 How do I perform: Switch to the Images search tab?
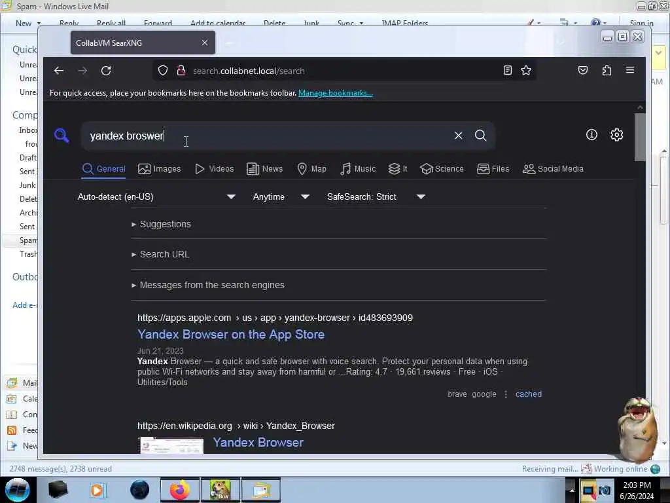160,169
